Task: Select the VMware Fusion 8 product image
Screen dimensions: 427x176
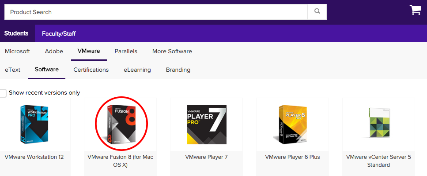Action: [x=121, y=123]
